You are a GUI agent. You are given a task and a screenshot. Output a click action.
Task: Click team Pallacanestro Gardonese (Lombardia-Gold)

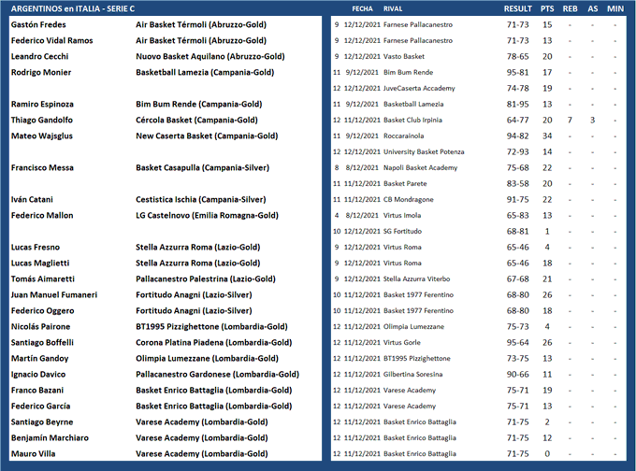(x=217, y=374)
